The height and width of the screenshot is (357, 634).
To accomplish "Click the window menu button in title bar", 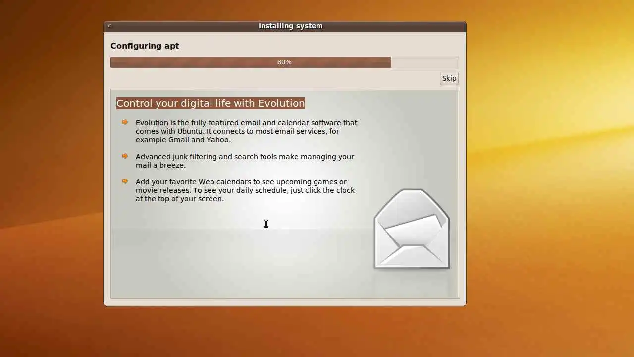I will pos(110,26).
